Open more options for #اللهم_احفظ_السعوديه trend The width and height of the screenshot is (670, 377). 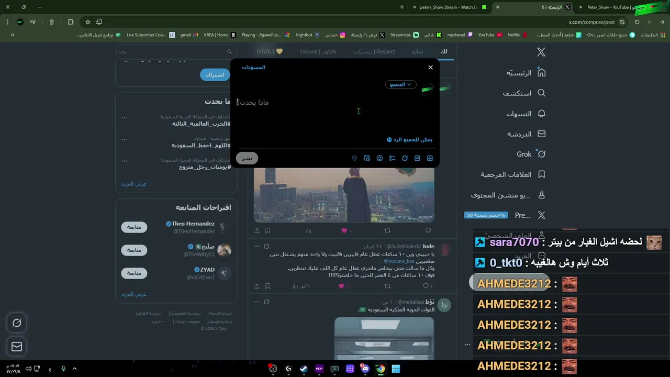coord(124,139)
